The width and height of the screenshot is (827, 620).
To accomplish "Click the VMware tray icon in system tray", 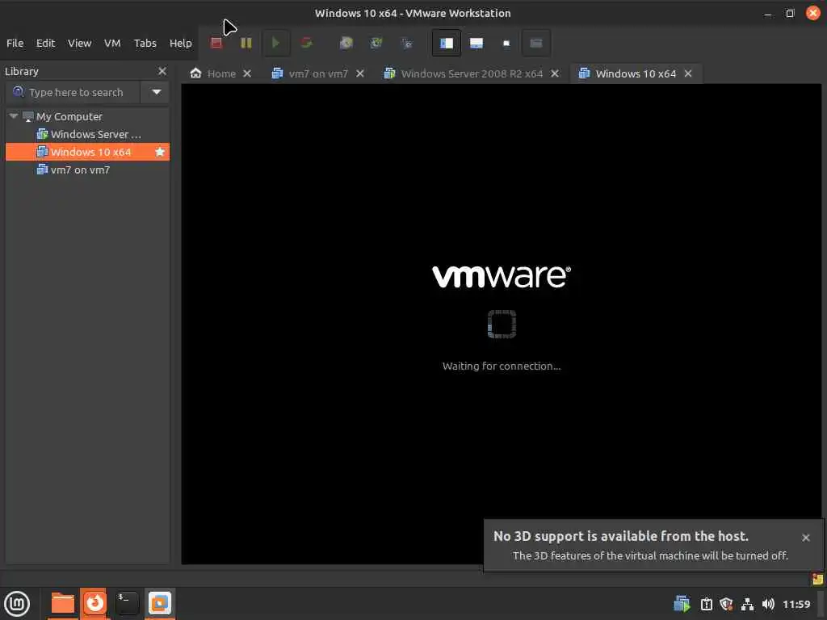I will point(682,604).
